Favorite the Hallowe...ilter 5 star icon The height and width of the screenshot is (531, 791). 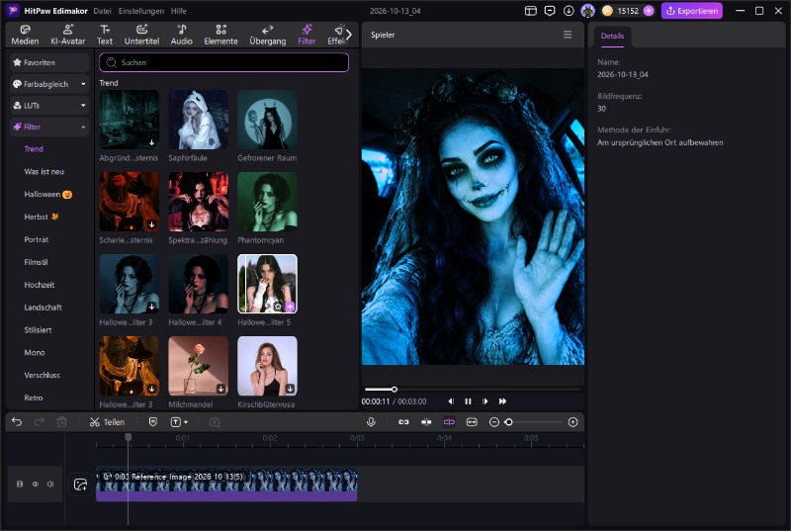tap(278, 307)
